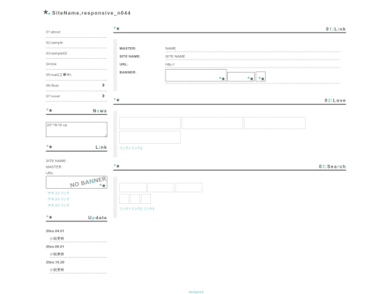Image resolution: width=392 pixels, height=294 pixels.
Task: Click the 02:Love section heading
Action: tap(335, 100)
